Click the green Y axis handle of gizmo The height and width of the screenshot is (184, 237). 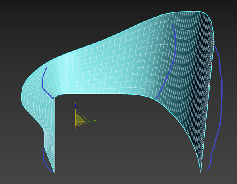[93, 122]
